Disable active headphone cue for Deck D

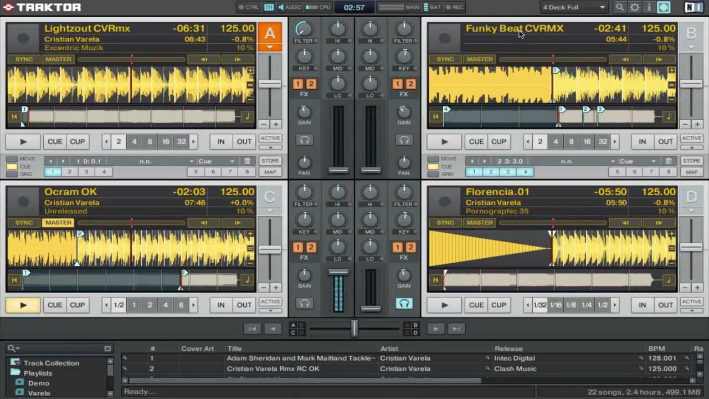coord(404,303)
